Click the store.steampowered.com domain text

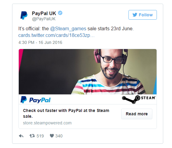pyautogui.click(x=47, y=123)
